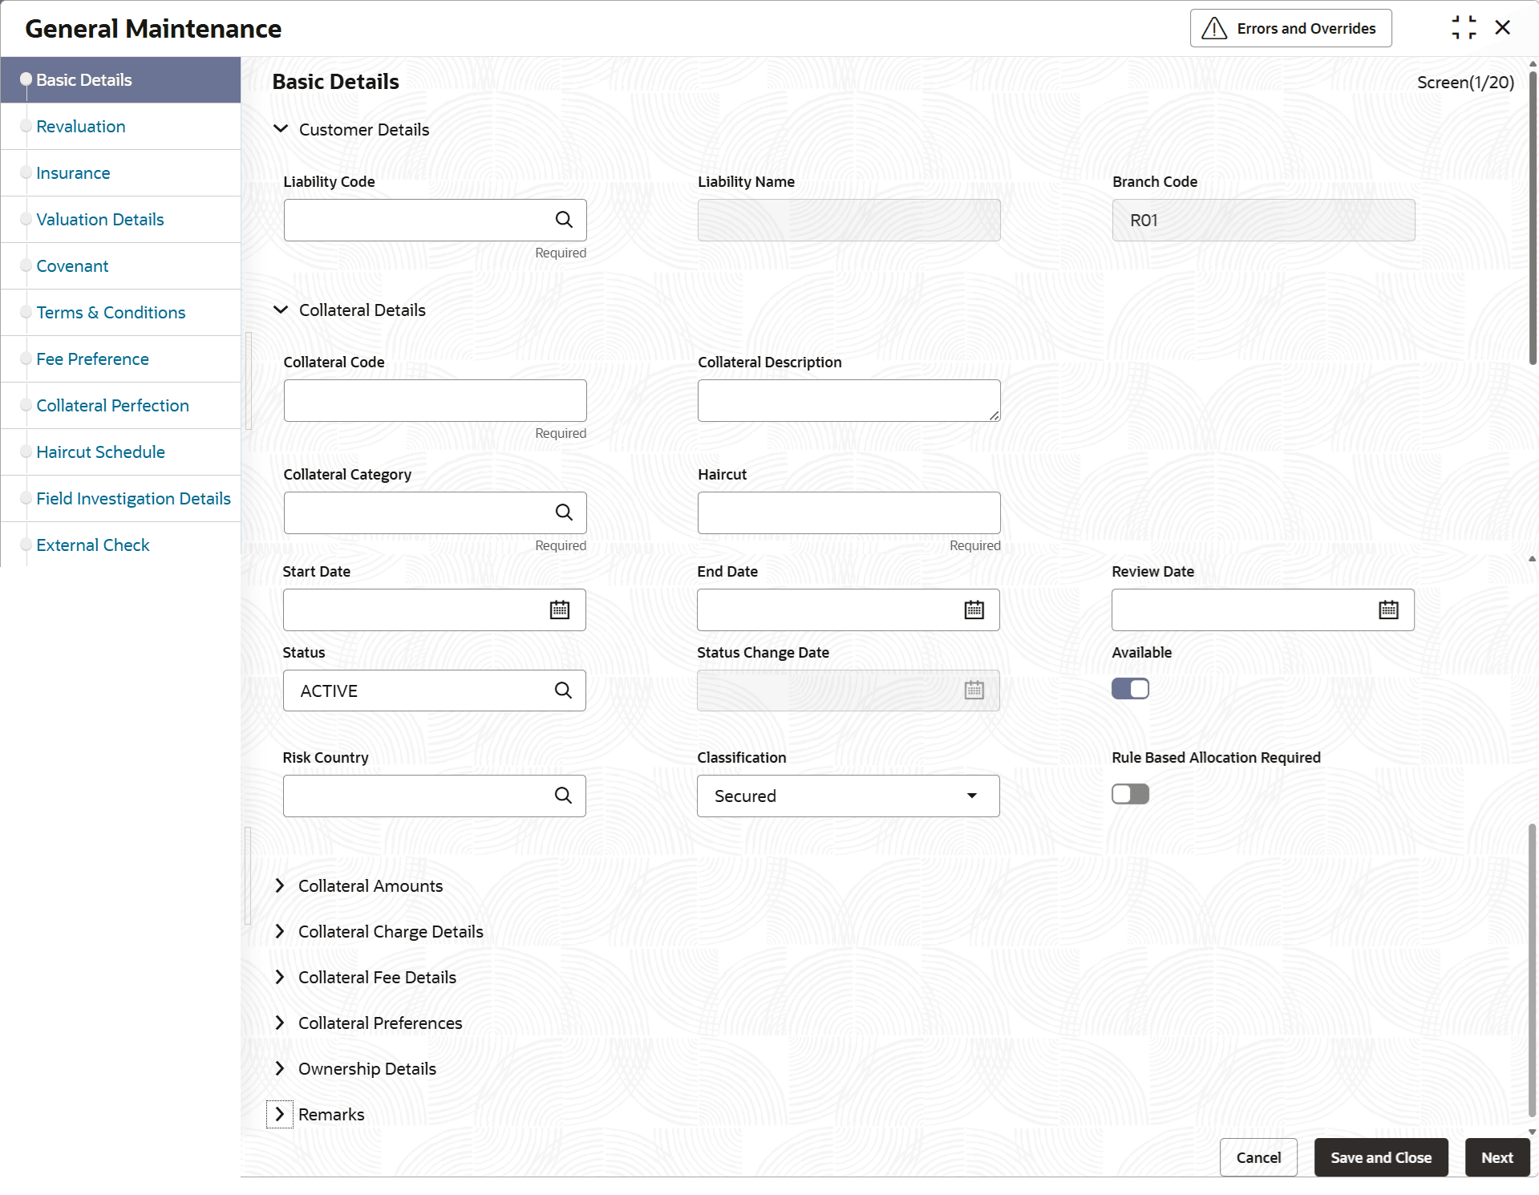Enable Rule Based Allocation Required switch
The height and width of the screenshot is (1195, 1539).
[1130, 794]
